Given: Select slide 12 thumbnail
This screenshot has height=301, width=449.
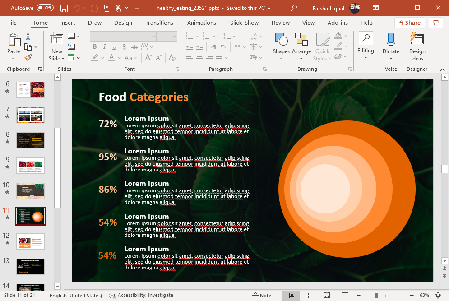Looking at the screenshot, I should [x=30, y=241].
